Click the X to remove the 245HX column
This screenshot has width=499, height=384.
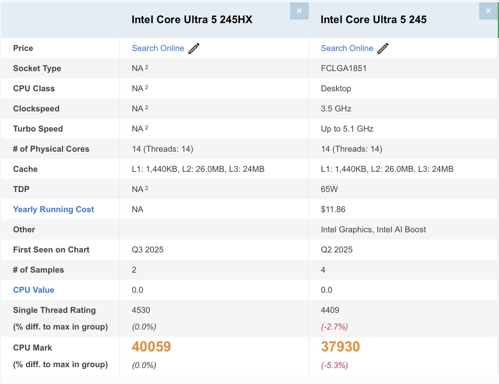[x=299, y=11]
